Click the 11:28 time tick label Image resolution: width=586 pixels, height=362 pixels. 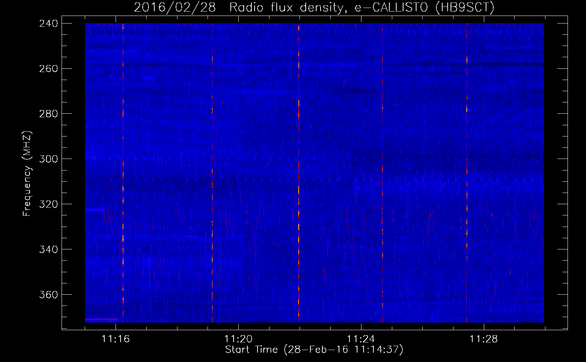coord(484,339)
